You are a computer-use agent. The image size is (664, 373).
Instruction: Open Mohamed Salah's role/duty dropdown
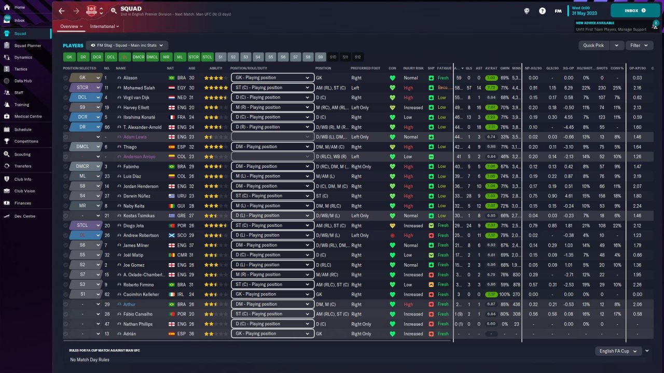pyautogui.click(x=272, y=88)
